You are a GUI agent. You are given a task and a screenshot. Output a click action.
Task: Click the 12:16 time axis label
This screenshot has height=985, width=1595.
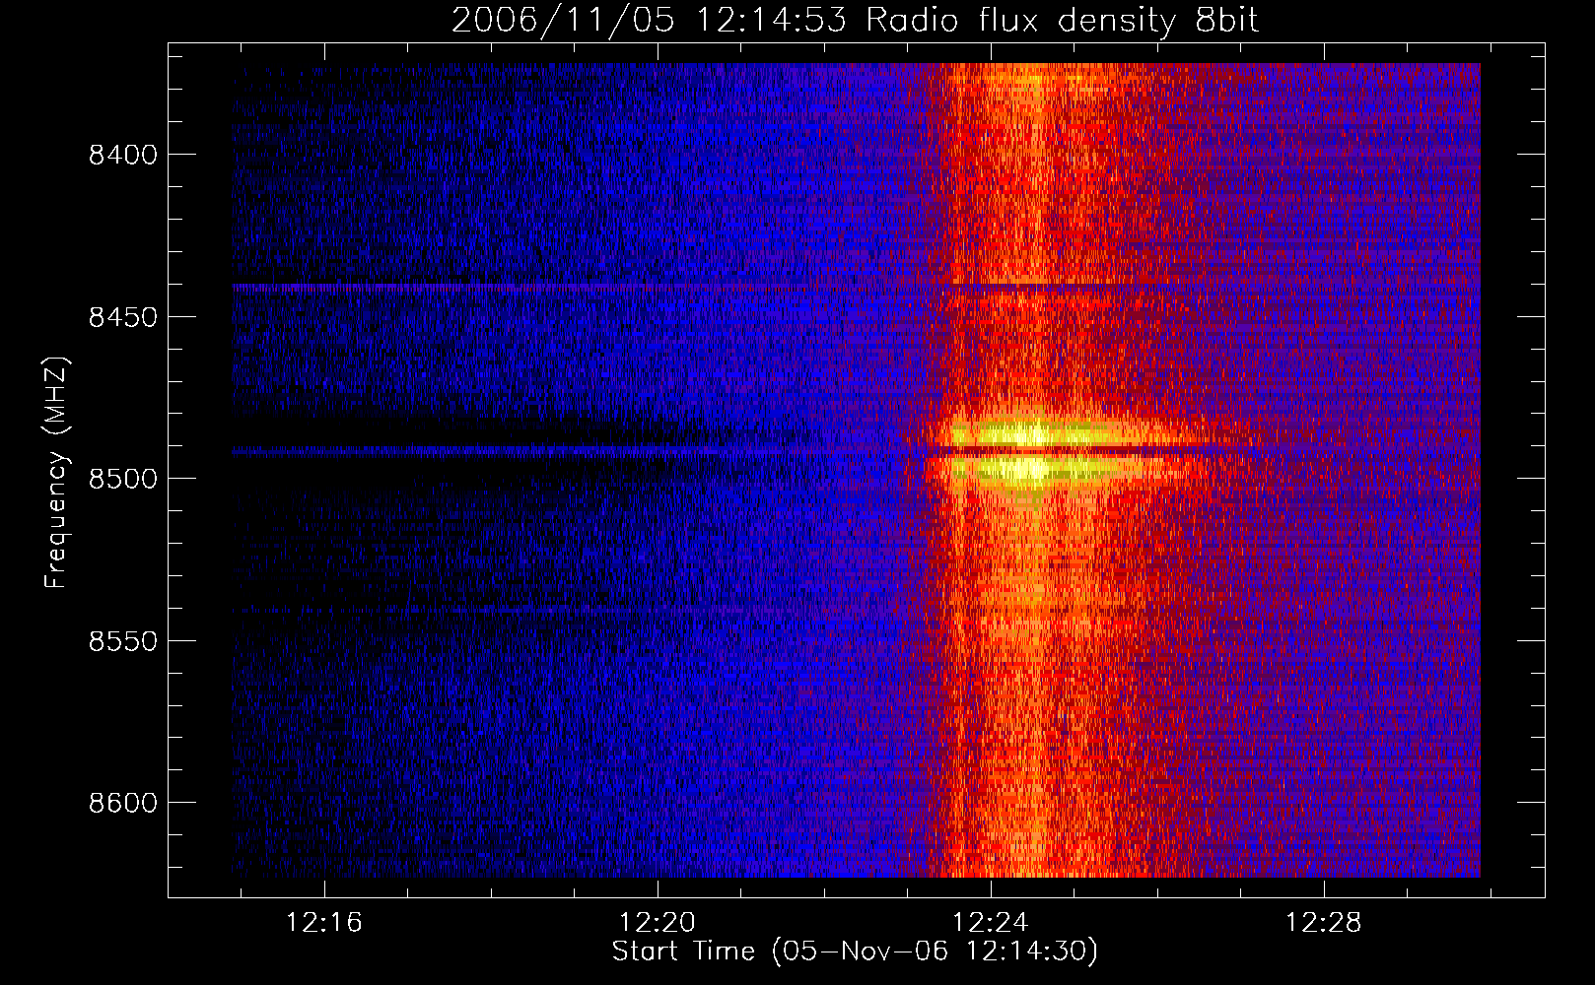click(324, 923)
